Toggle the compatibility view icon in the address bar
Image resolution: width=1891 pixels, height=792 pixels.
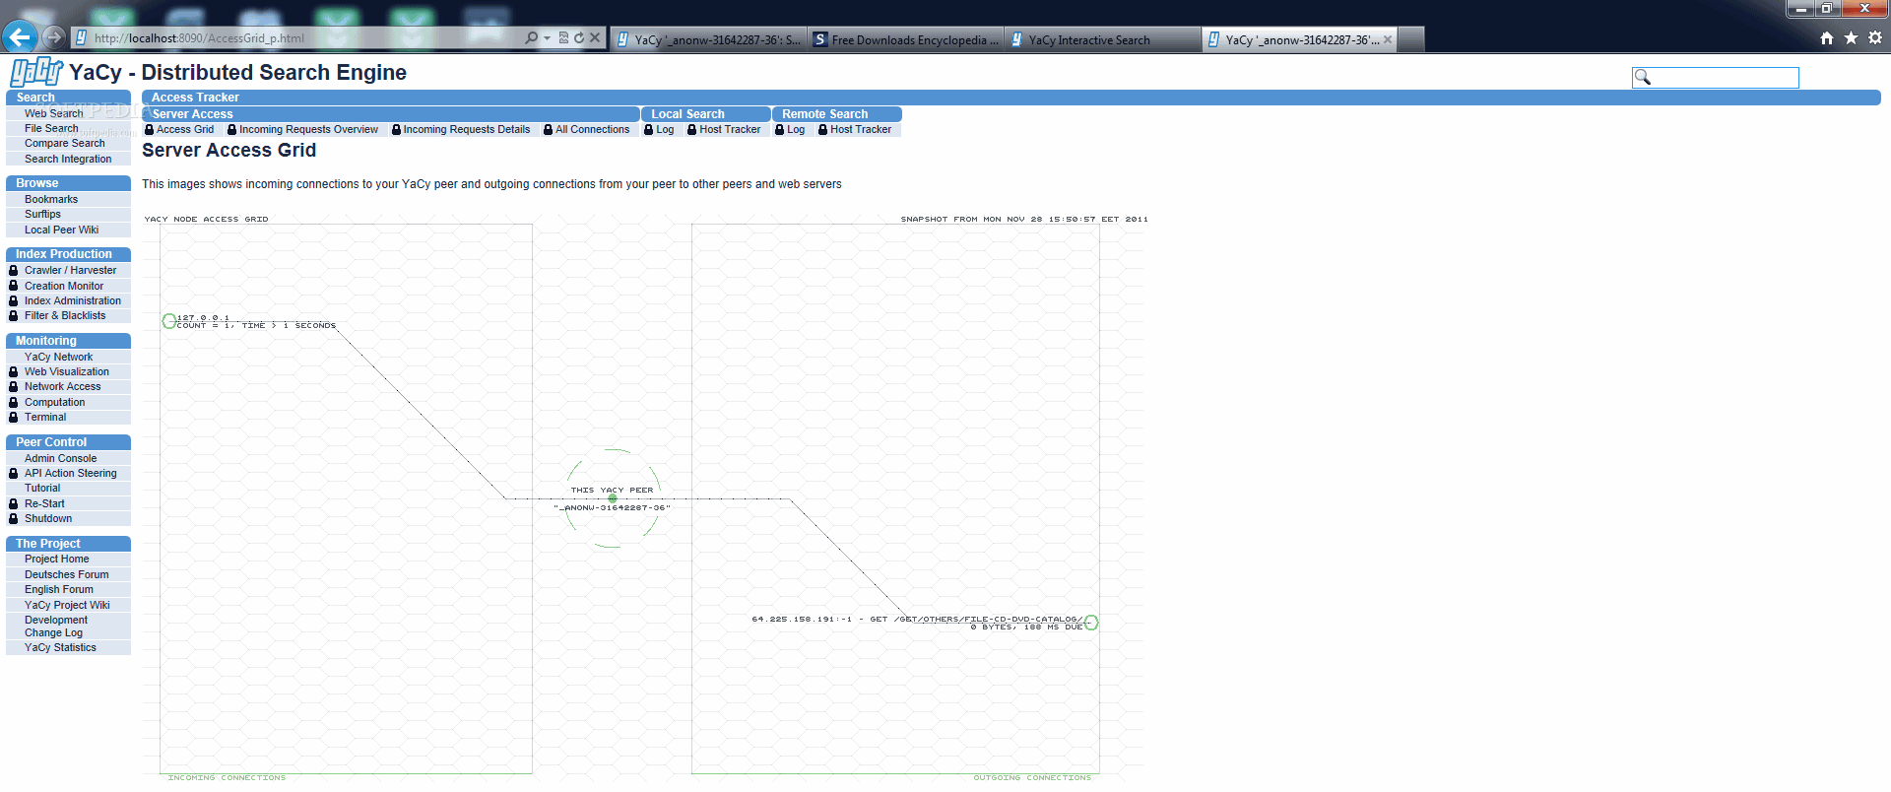[x=563, y=37]
